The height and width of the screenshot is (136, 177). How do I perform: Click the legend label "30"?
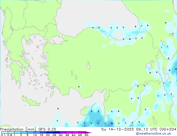[x=61, y=135]
